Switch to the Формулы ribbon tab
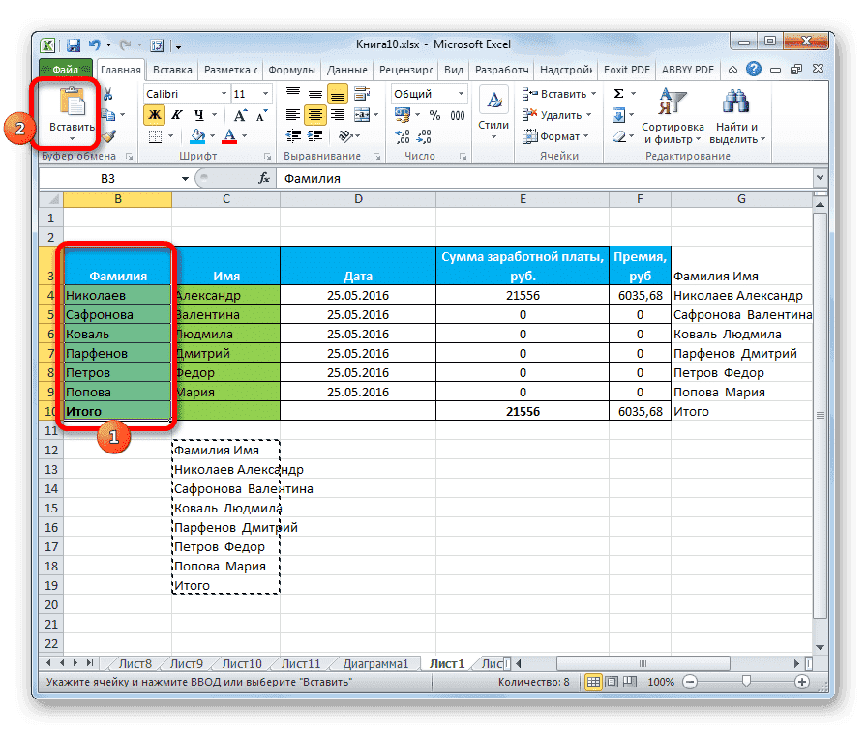The width and height of the screenshot is (867, 731). click(291, 69)
